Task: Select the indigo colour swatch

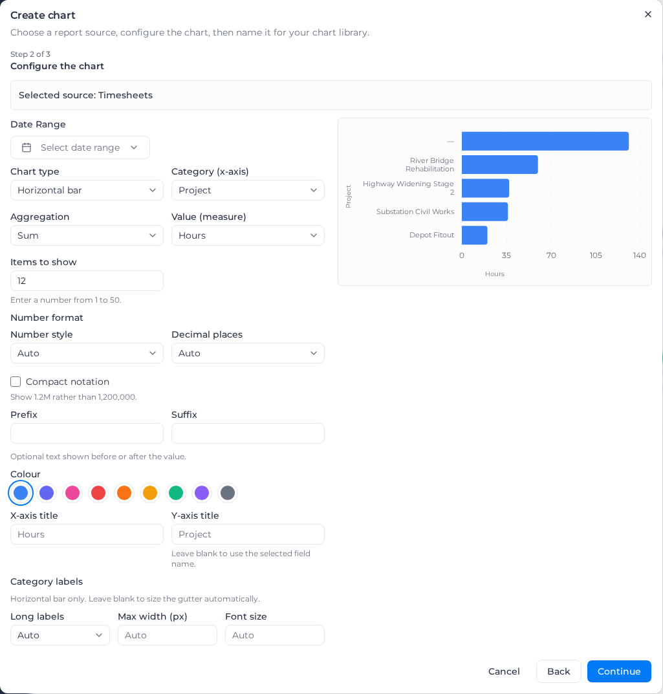Action: tap(47, 493)
